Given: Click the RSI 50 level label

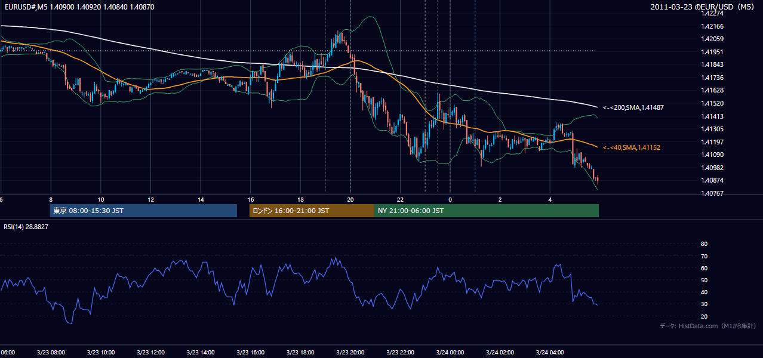Looking at the screenshot, I should (704, 280).
